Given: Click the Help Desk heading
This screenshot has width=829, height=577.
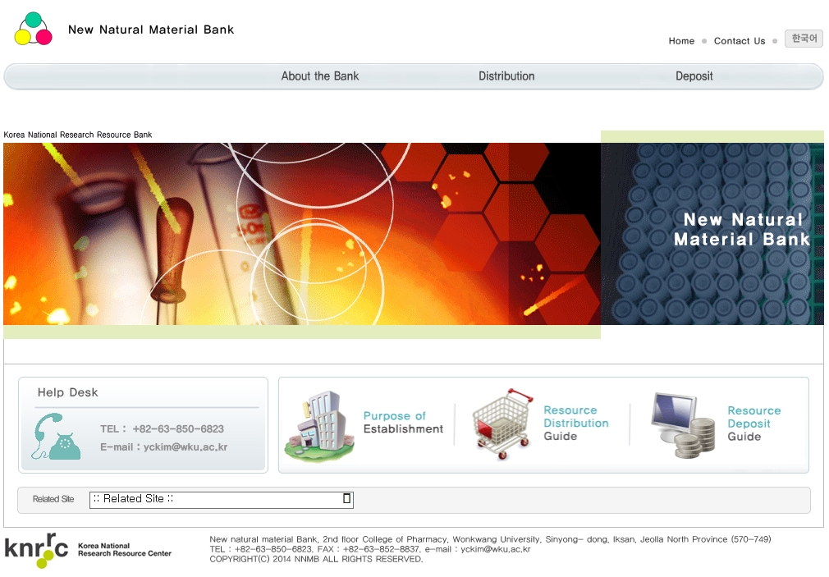Looking at the screenshot, I should click(67, 392).
